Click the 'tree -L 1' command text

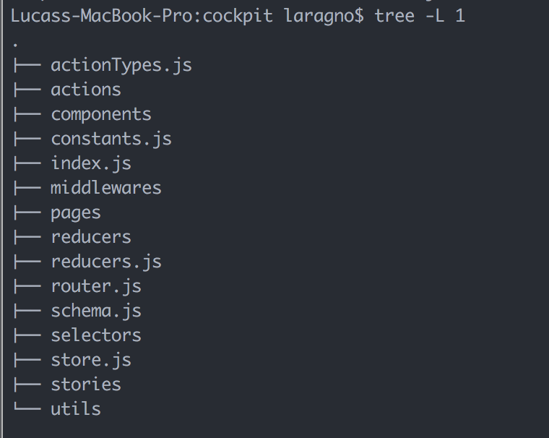420,16
